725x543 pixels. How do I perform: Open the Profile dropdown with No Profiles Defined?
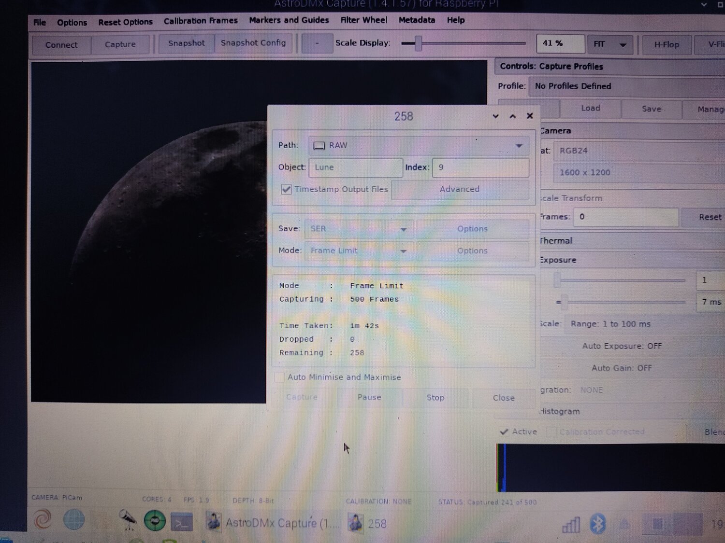(627, 86)
